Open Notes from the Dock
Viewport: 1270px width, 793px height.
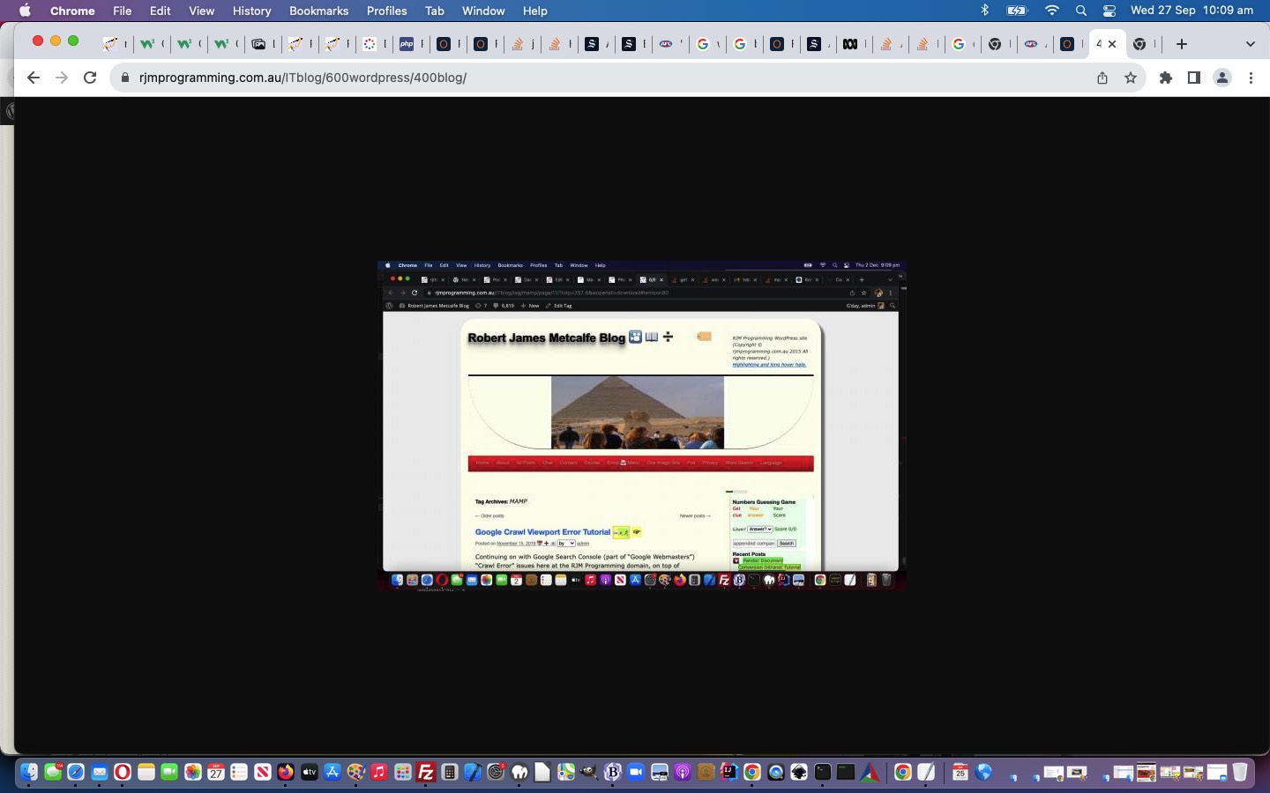(x=146, y=772)
